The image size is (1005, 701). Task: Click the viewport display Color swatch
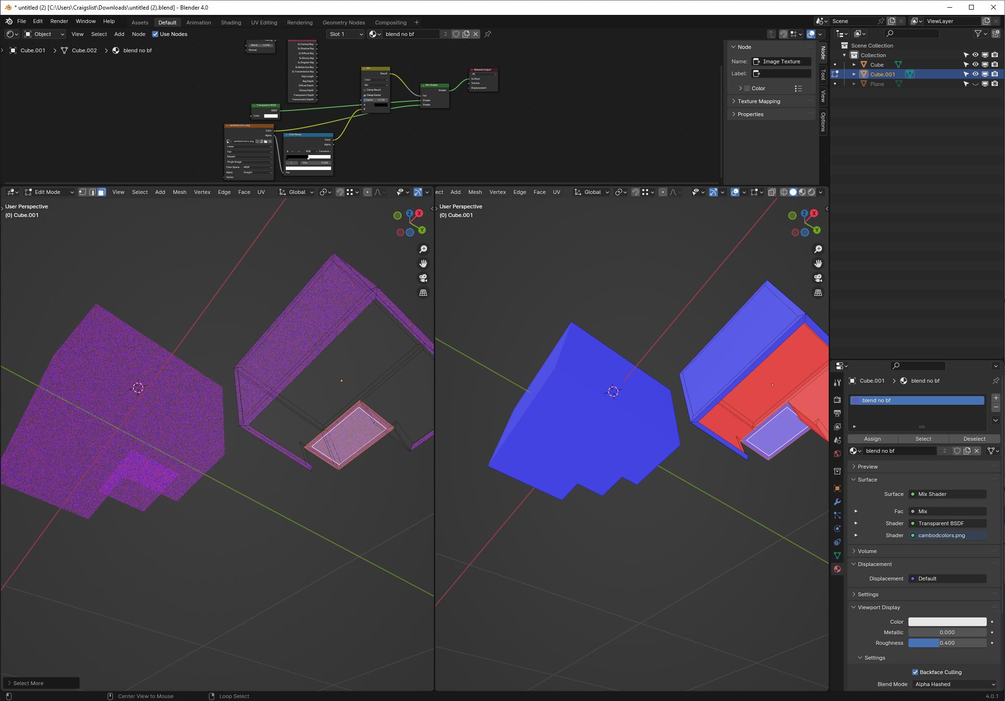(x=947, y=621)
